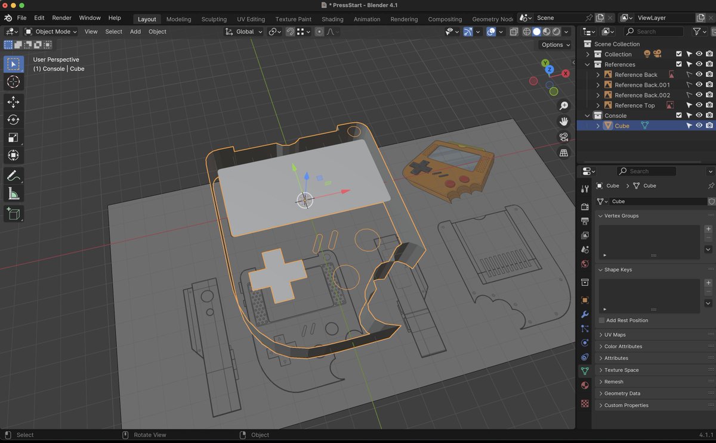Switch to UV Editing workspace tab
The width and height of the screenshot is (716, 443).
click(x=251, y=19)
